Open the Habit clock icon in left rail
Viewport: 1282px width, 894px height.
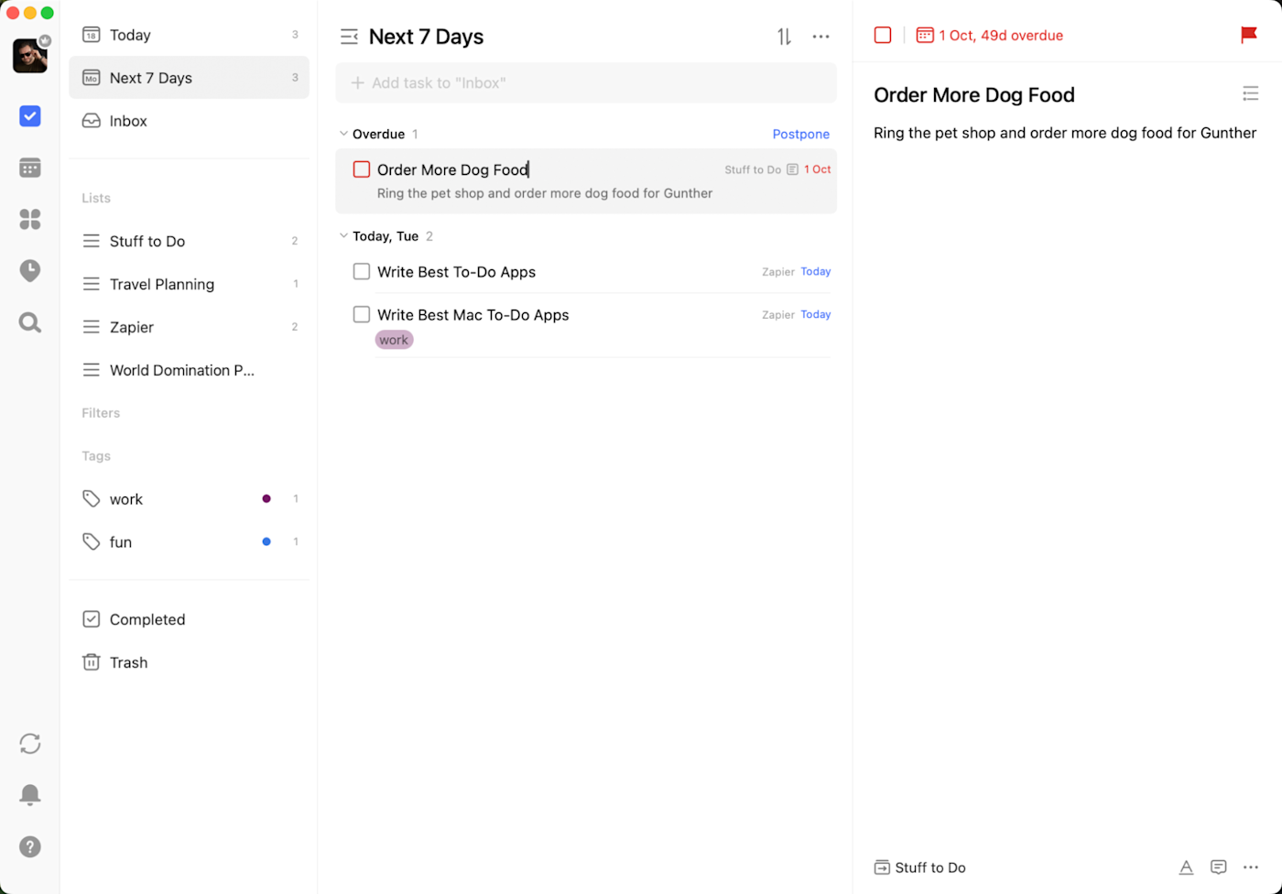point(30,270)
